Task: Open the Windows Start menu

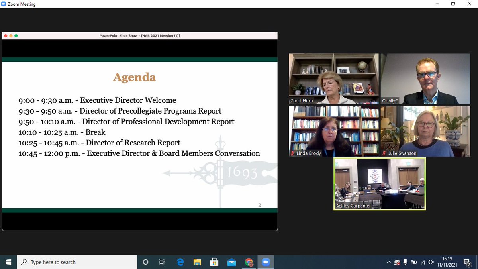Action: pyautogui.click(x=8, y=262)
